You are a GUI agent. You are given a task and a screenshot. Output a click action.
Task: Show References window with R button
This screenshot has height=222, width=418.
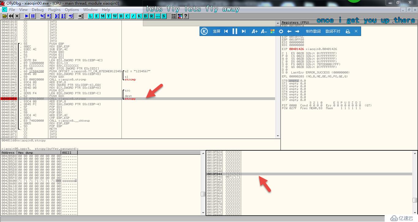pyautogui.click(x=152, y=16)
